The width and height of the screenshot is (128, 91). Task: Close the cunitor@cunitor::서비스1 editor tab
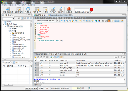click(70, 15)
